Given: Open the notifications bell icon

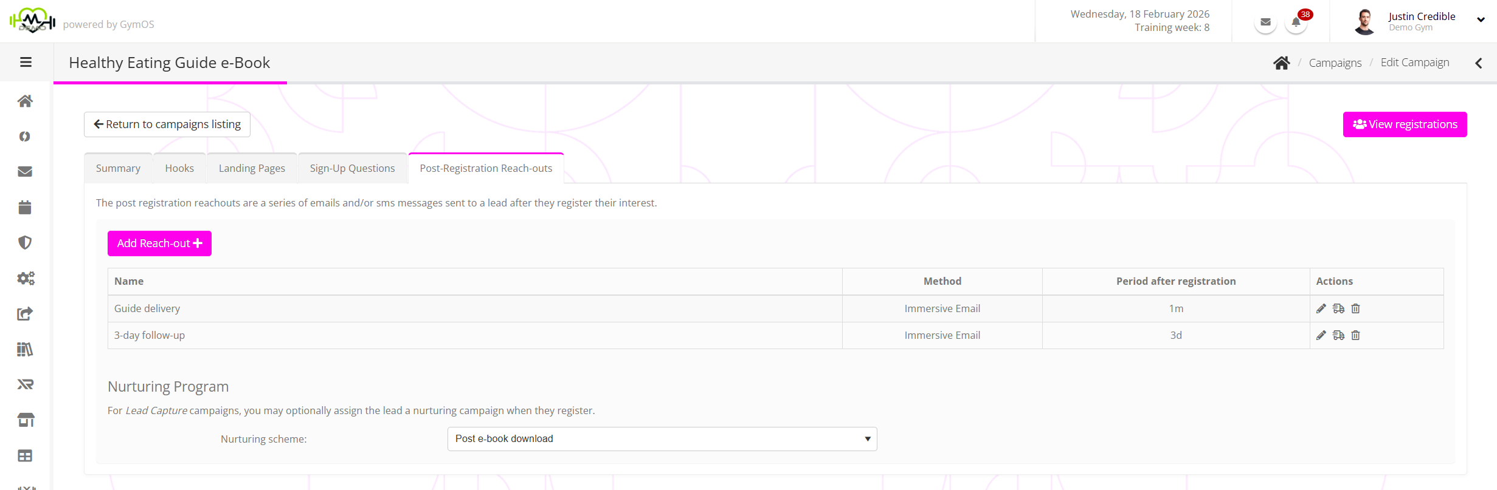Looking at the screenshot, I should pos(1296,23).
